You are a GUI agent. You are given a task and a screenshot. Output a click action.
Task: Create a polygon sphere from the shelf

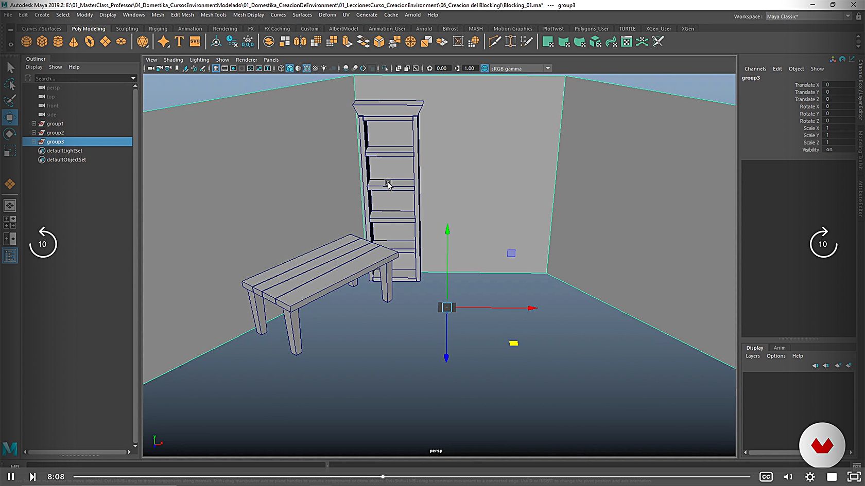(x=26, y=42)
